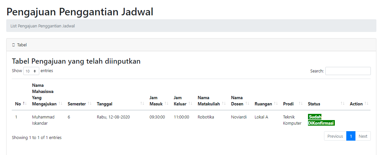Image resolution: width=380 pixels, height=155 pixels.
Task: Go to the Previous page
Action: (335, 136)
